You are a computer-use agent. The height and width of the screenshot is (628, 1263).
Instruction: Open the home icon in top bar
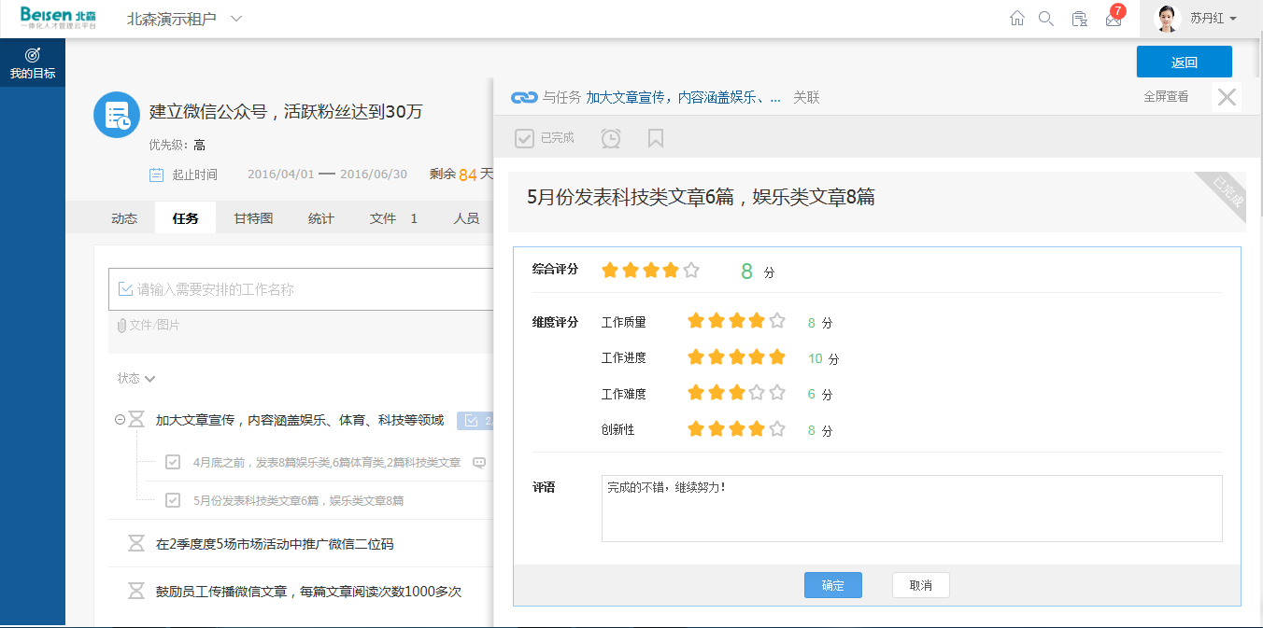coord(1017,19)
